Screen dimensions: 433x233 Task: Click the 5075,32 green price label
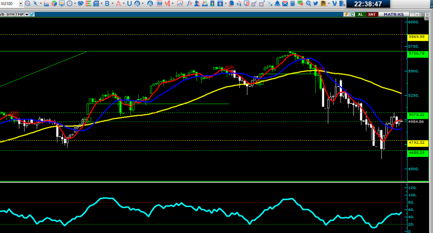click(418, 115)
